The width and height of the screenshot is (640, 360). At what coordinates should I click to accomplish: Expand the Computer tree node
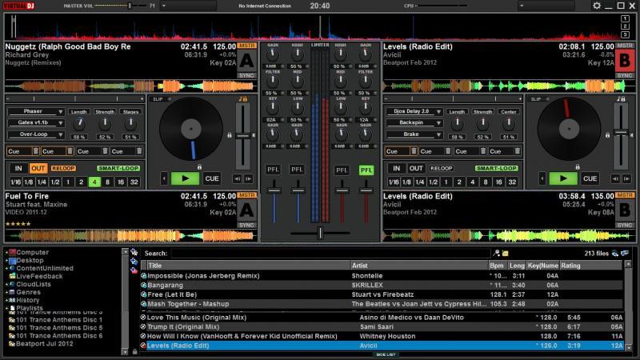6,253
